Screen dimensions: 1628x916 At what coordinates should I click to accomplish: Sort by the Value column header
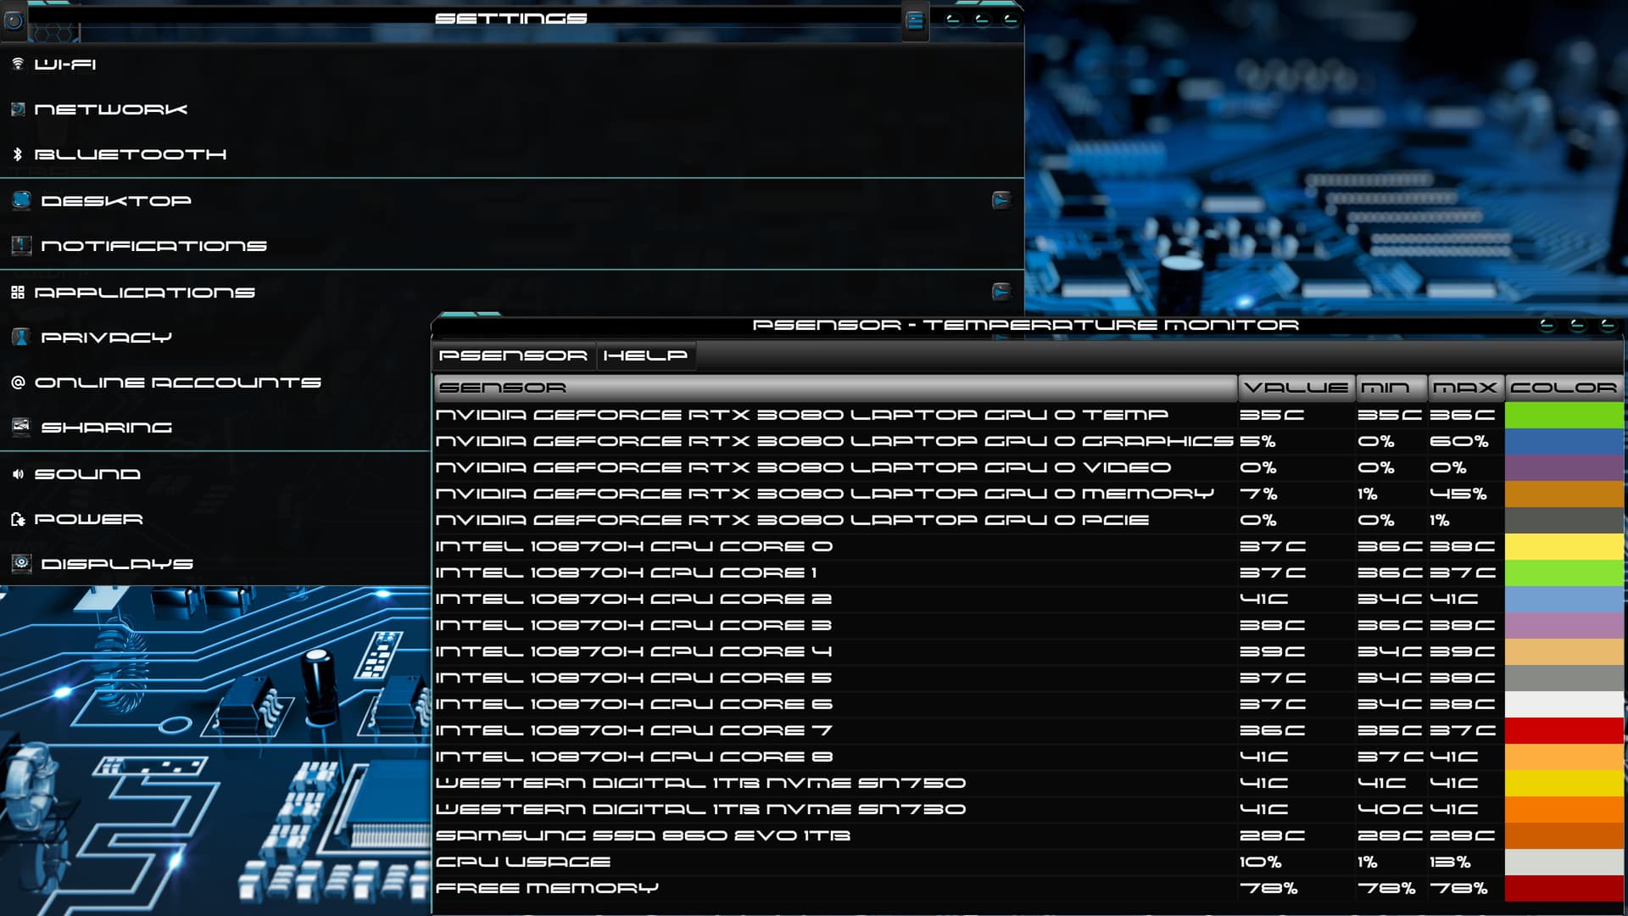click(x=1296, y=388)
